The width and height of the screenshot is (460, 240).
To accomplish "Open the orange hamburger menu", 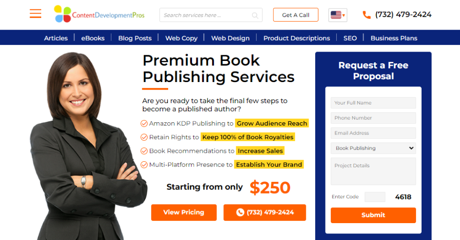I will coord(36,14).
